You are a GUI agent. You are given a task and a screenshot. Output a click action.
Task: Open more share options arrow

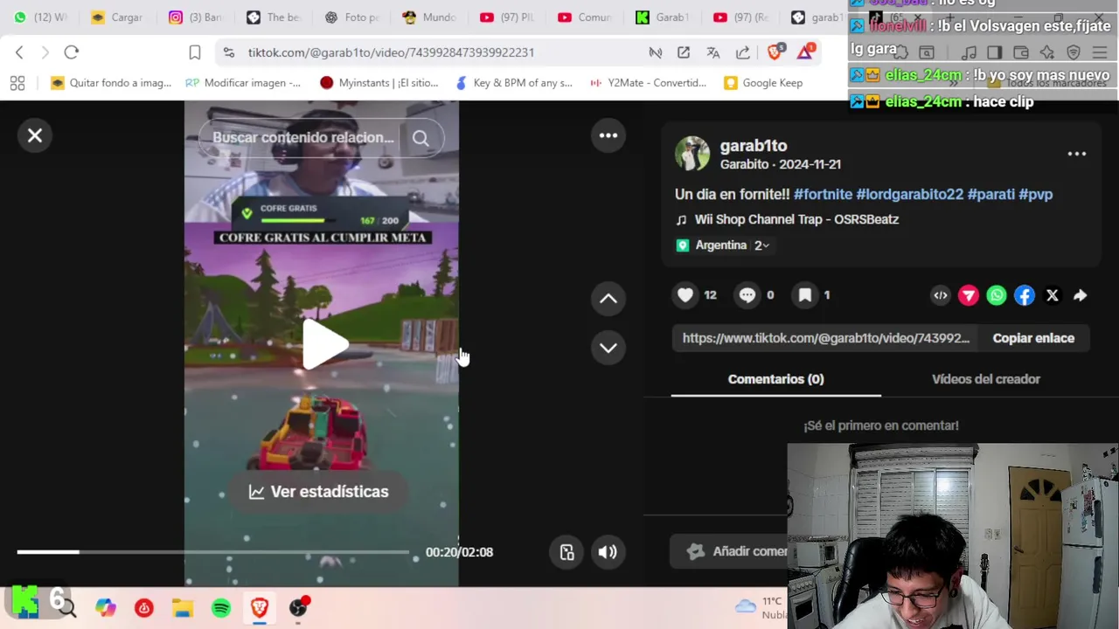click(x=1081, y=295)
